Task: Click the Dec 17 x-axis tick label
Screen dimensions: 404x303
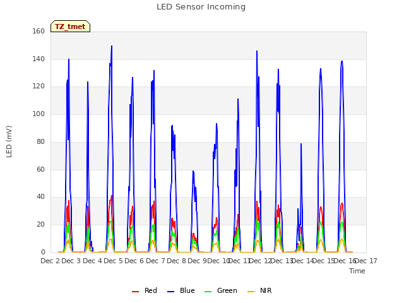Action: tap(366, 261)
